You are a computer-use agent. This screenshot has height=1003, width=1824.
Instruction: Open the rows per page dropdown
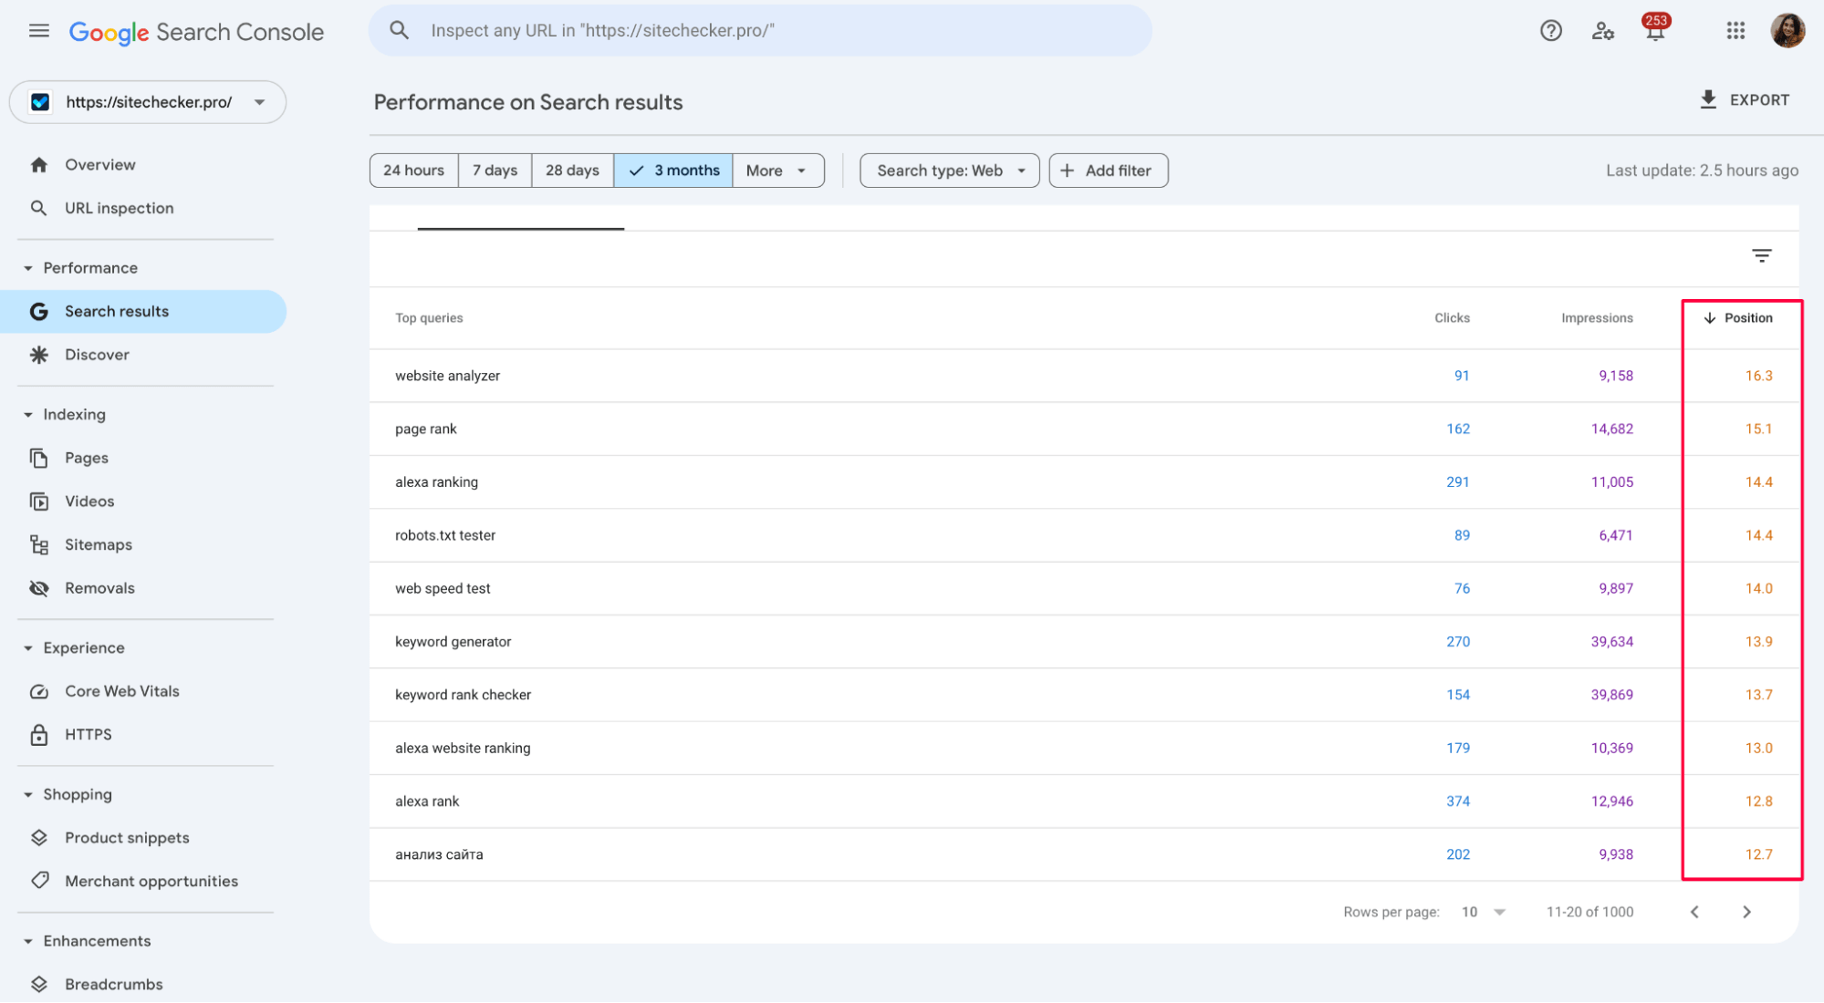[x=1484, y=912]
